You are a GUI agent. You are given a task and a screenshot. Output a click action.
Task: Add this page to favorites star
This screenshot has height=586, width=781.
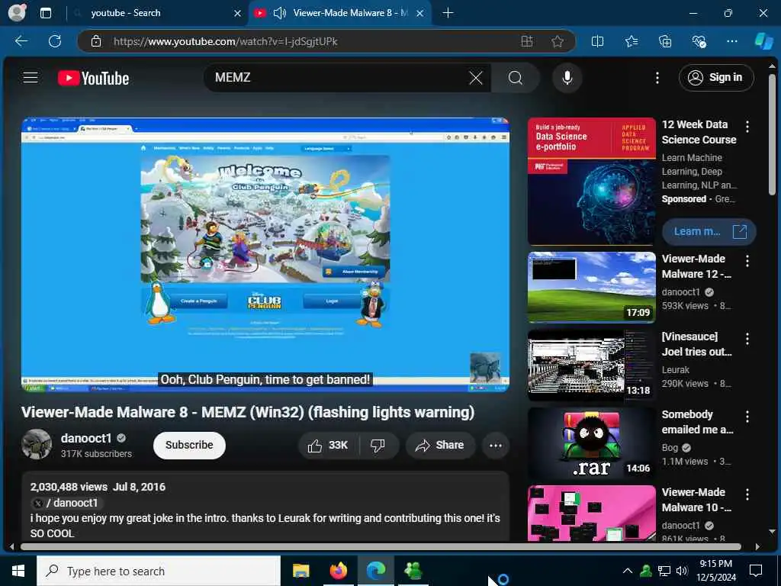tap(558, 41)
